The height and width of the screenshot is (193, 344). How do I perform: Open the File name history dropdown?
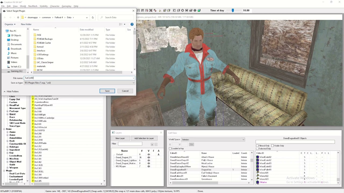pyautogui.click(x=134, y=78)
